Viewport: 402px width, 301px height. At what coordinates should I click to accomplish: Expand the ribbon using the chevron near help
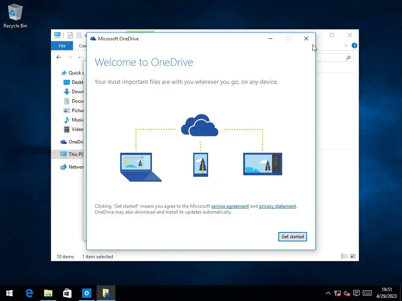[345, 45]
